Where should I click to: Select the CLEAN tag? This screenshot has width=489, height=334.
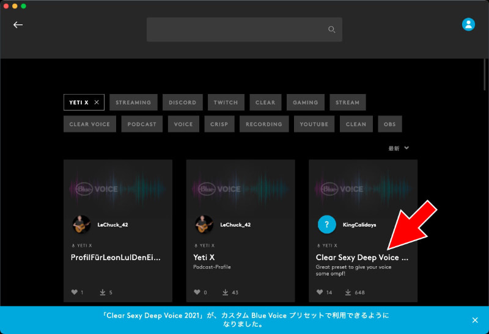coord(356,124)
